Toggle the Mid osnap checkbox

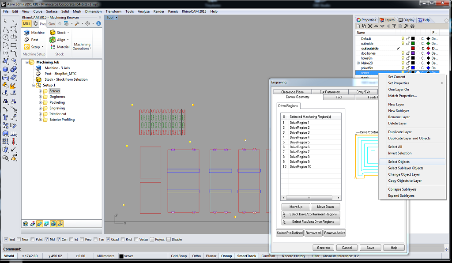click(46, 239)
